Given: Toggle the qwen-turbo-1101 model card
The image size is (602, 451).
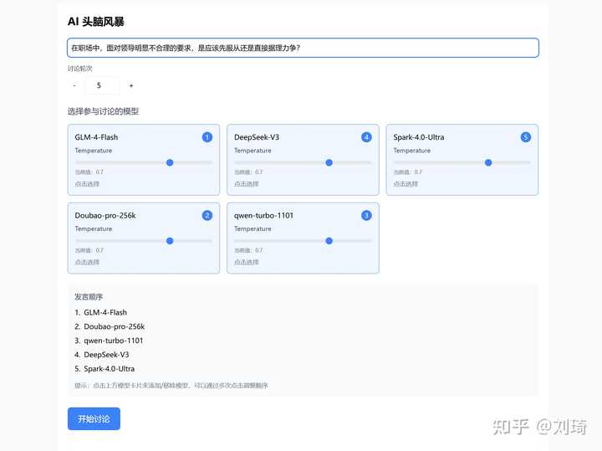Looking at the screenshot, I should point(303,238).
